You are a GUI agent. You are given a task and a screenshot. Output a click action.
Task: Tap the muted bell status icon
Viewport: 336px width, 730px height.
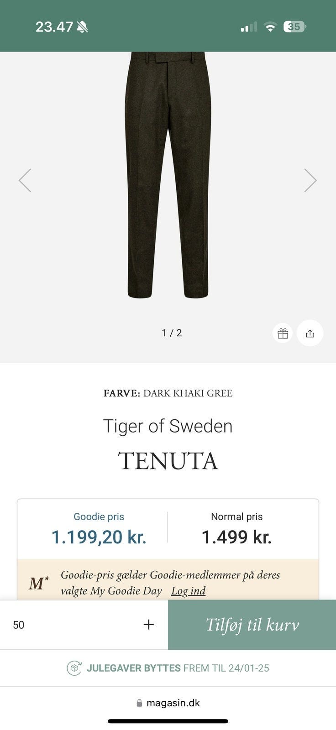[x=83, y=27]
